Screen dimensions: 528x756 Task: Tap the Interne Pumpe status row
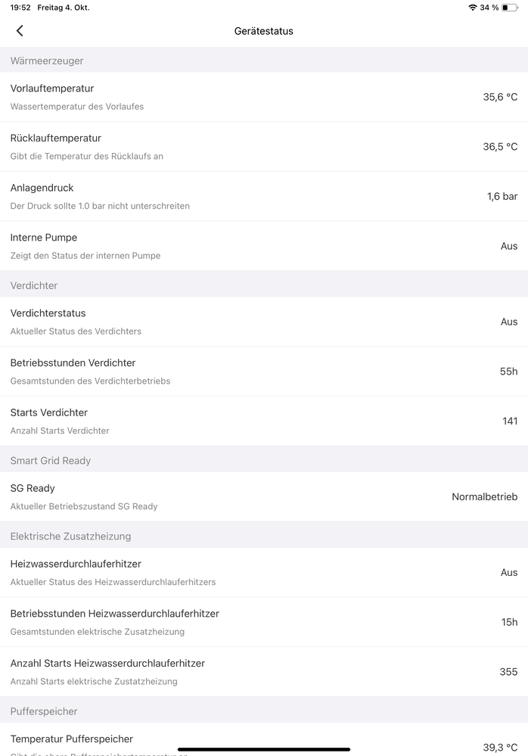pyautogui.click(x=264, y=246)
